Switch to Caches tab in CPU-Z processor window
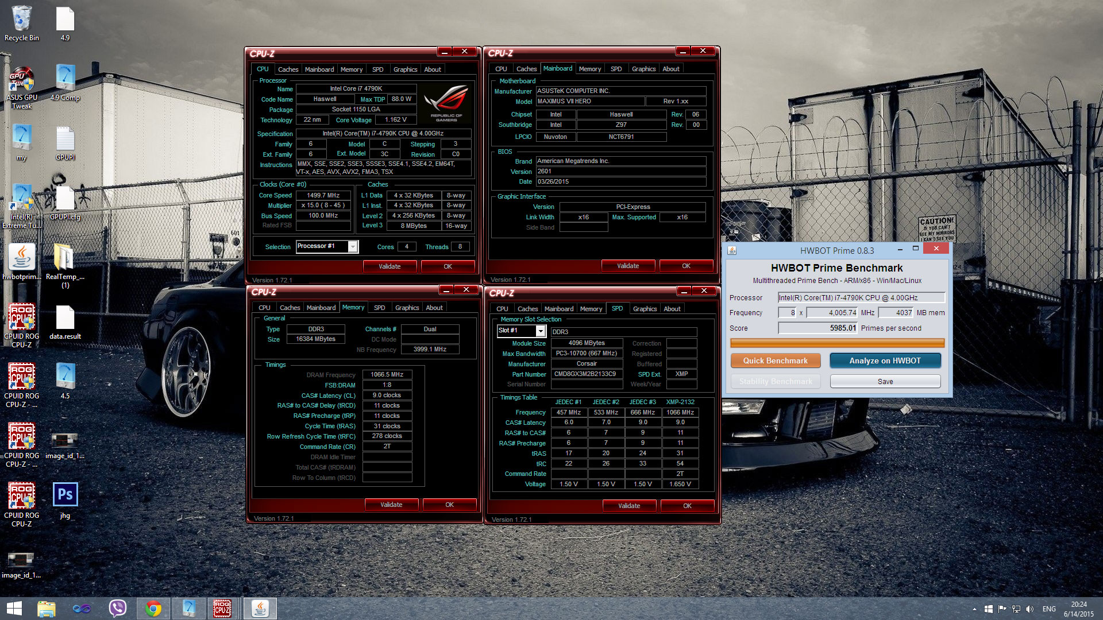This screenshot has height=620, width=1103. [x=288, y=69]
